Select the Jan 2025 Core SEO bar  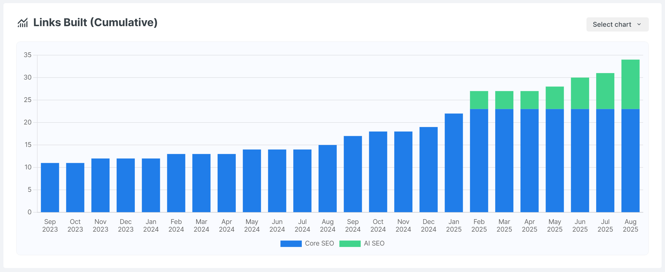coord(454,163)
